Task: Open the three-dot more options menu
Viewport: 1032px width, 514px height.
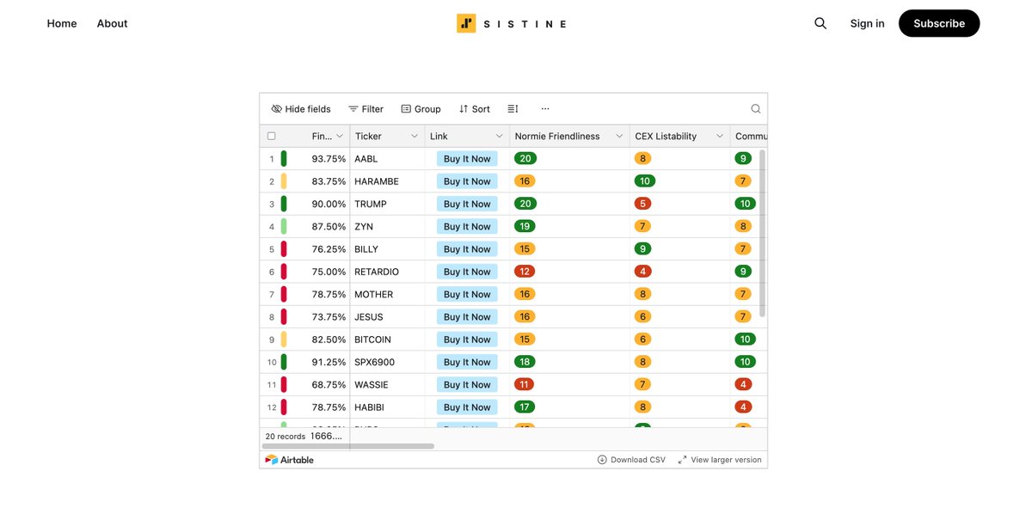Action: (x=545, y=109)
